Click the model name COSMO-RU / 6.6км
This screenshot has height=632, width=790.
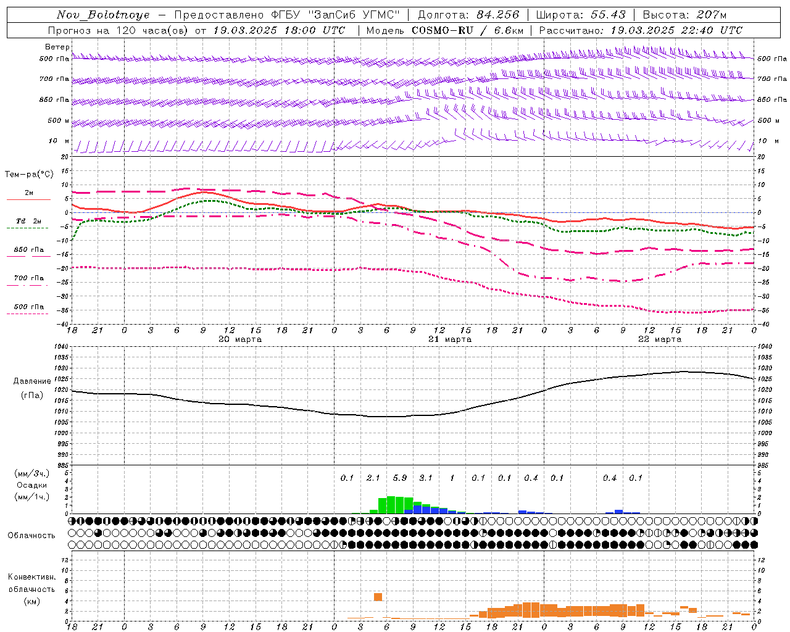pos(468,30)
